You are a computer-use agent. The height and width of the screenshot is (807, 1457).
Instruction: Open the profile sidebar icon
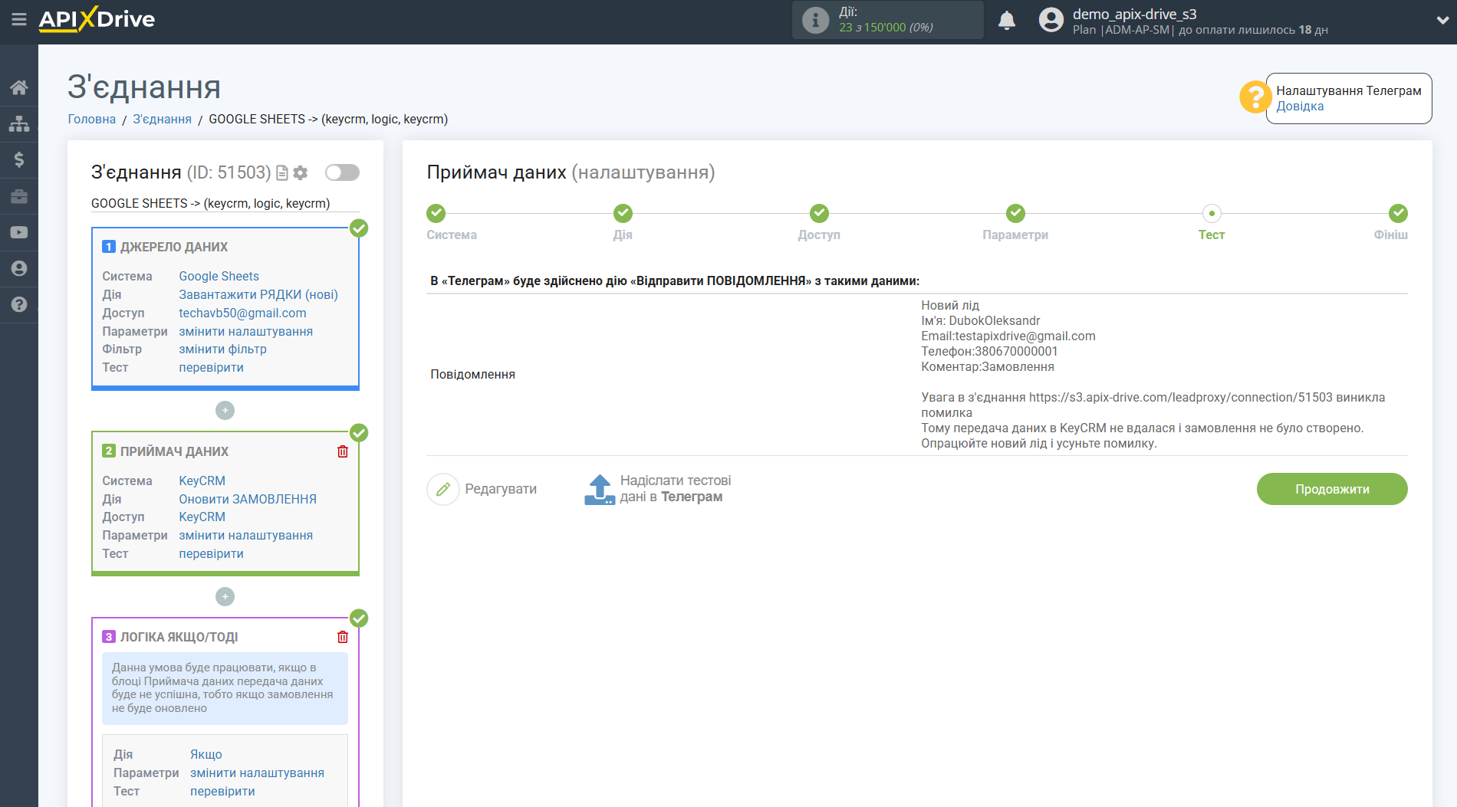(x=19, y=268)
